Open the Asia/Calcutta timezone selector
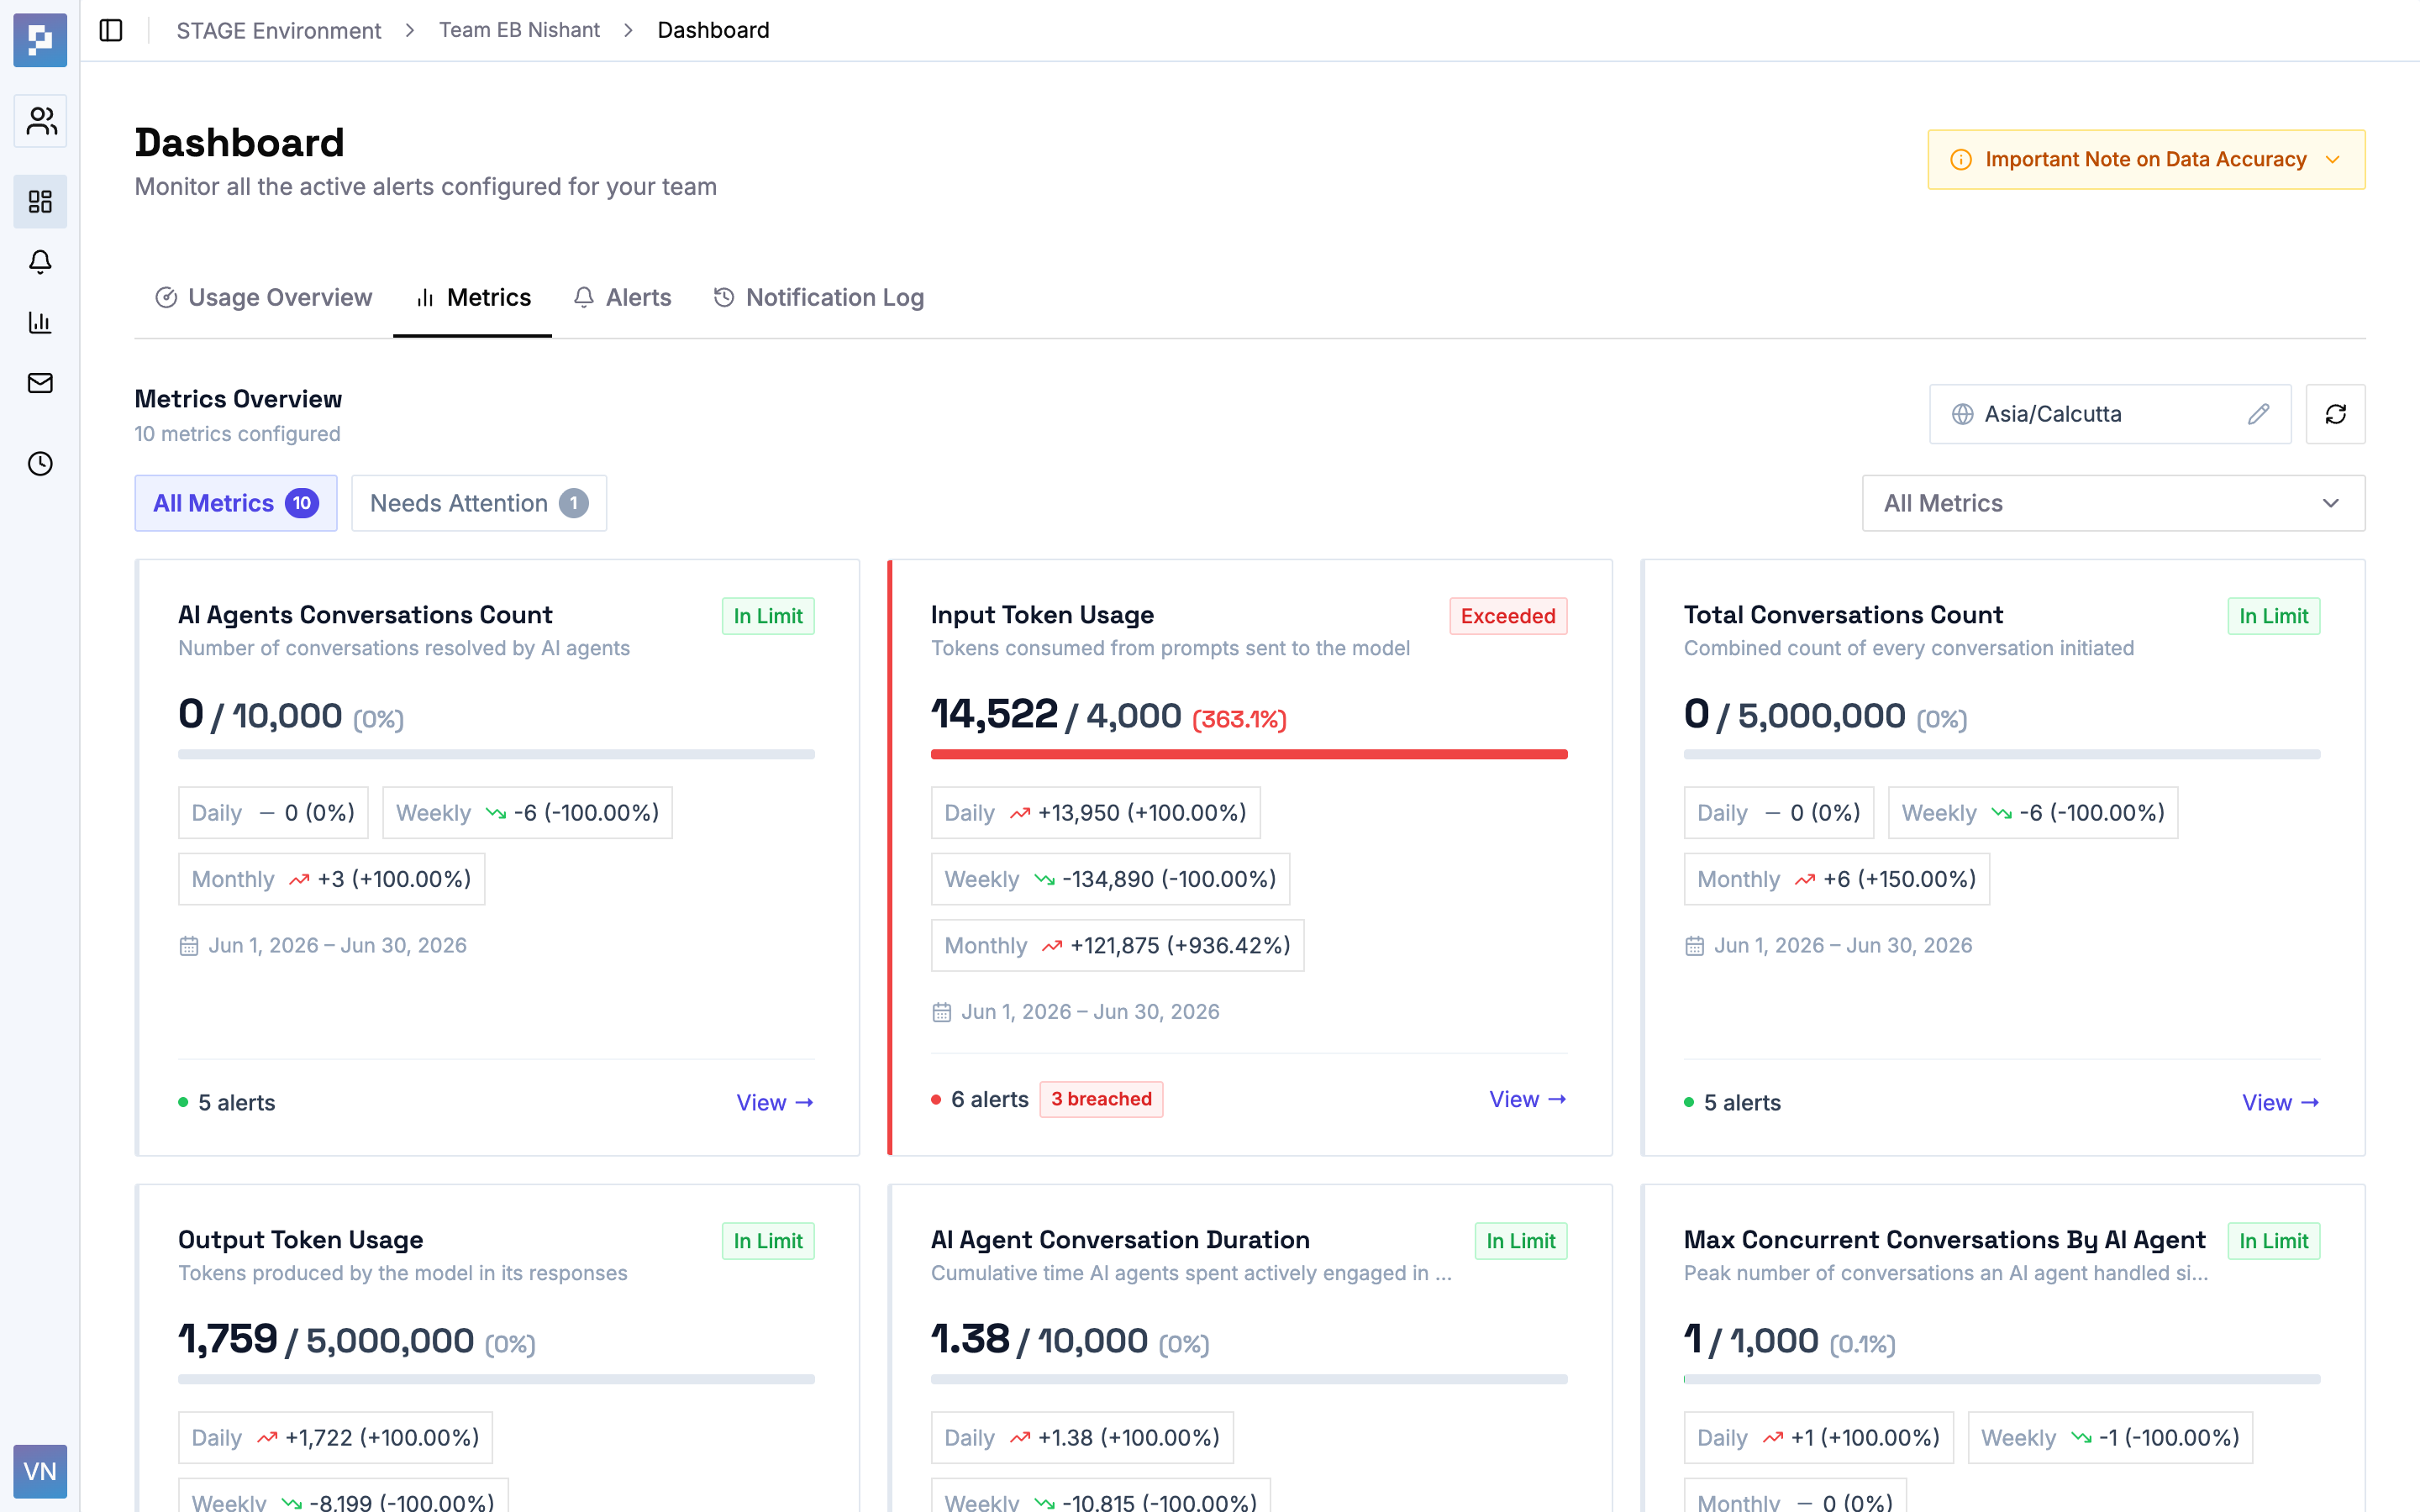Image resolution: width=2420 pixels, height=1512 pixels. 2109,414
